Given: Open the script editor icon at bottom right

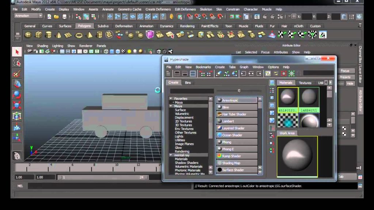Looking at the screenshot, I should (x=360, y=186).
